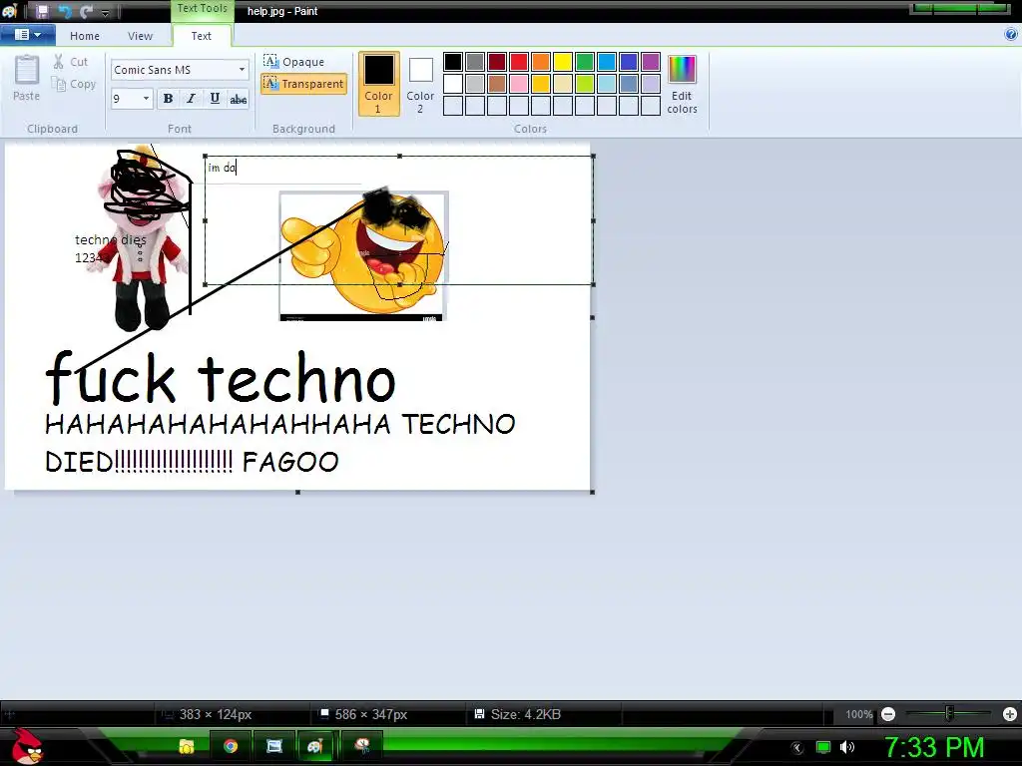
Task: Undo the last action
Action: [x=65, y=11]
